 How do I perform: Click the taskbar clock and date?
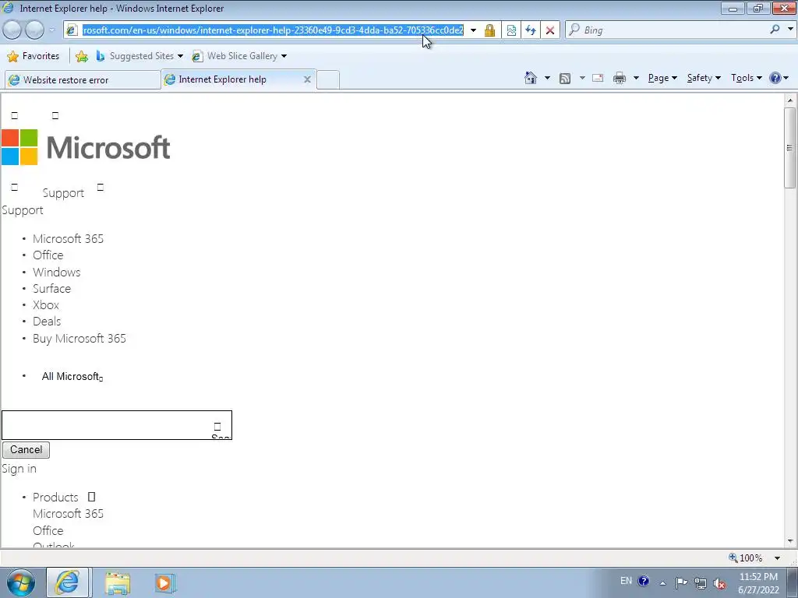pos(758,583)
